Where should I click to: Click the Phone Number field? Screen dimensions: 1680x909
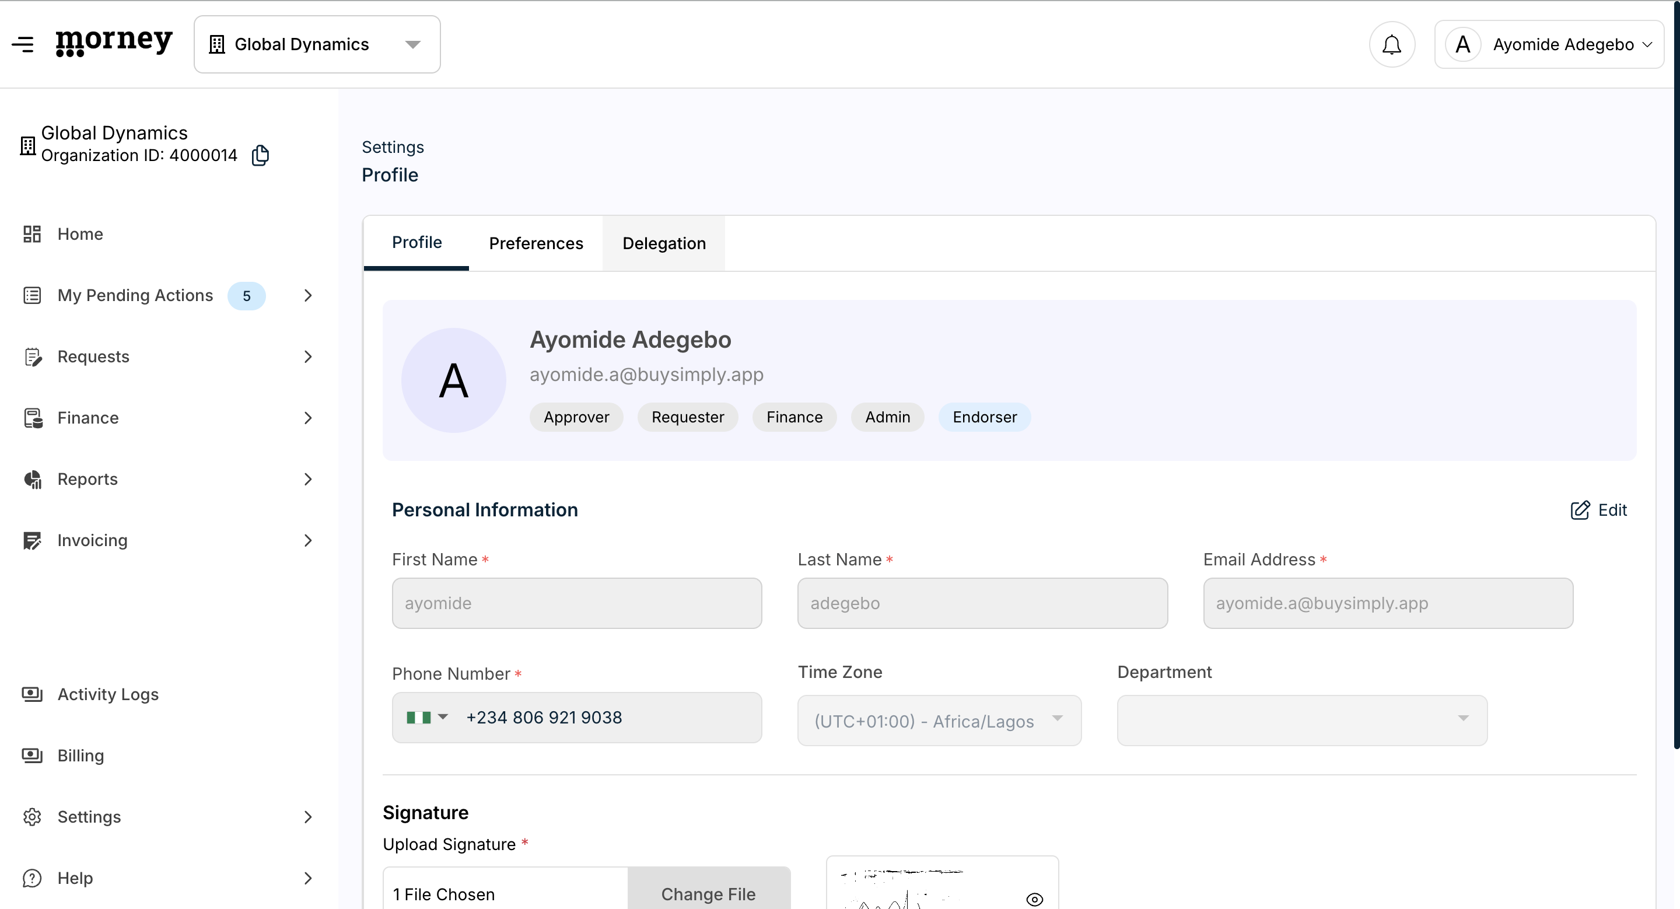point(576,717)
